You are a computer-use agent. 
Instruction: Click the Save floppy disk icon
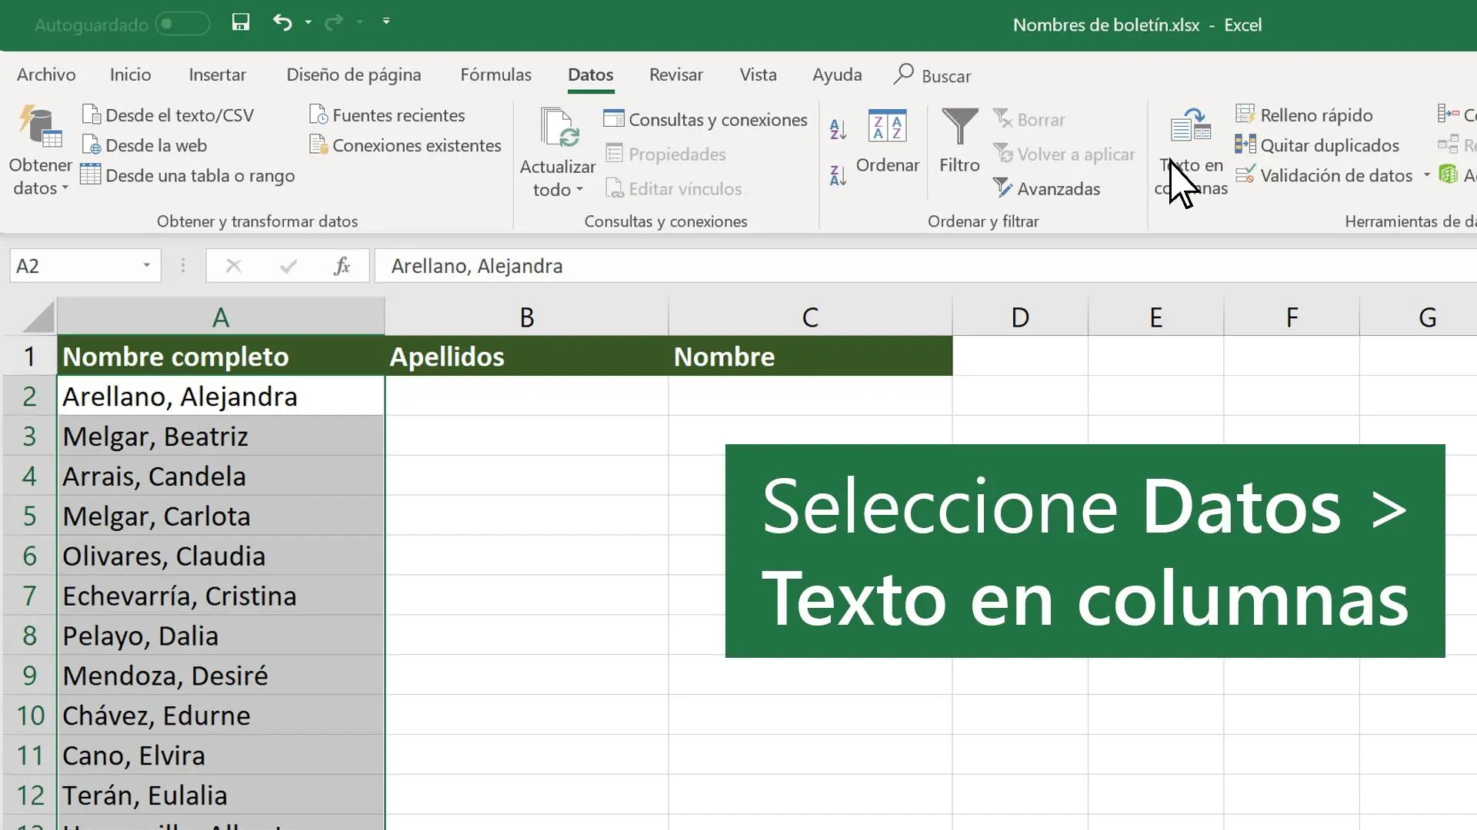(x=241, y=22)
